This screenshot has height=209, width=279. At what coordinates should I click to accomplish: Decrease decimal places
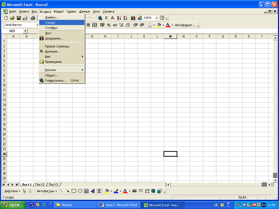click(128, 25)
